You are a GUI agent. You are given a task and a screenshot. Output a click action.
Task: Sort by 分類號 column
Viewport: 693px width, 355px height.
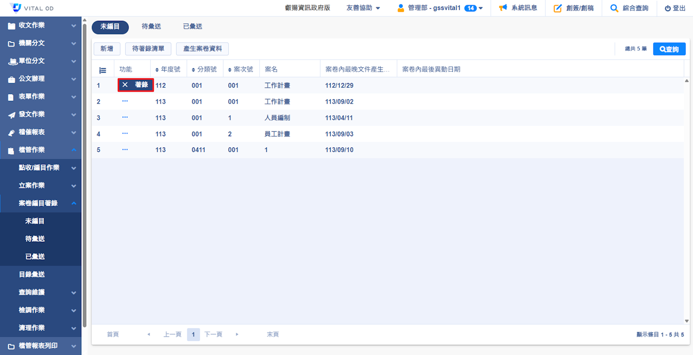193,70
